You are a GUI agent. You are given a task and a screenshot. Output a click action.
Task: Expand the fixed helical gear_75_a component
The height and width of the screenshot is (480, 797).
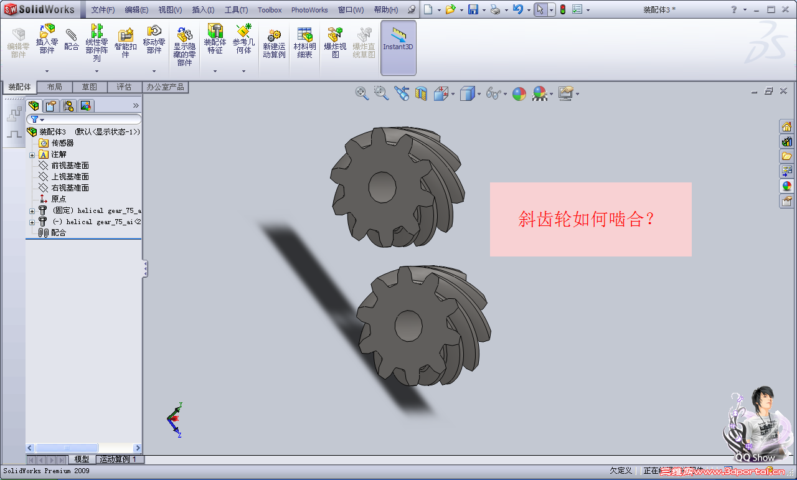click(x=32, y=210)
